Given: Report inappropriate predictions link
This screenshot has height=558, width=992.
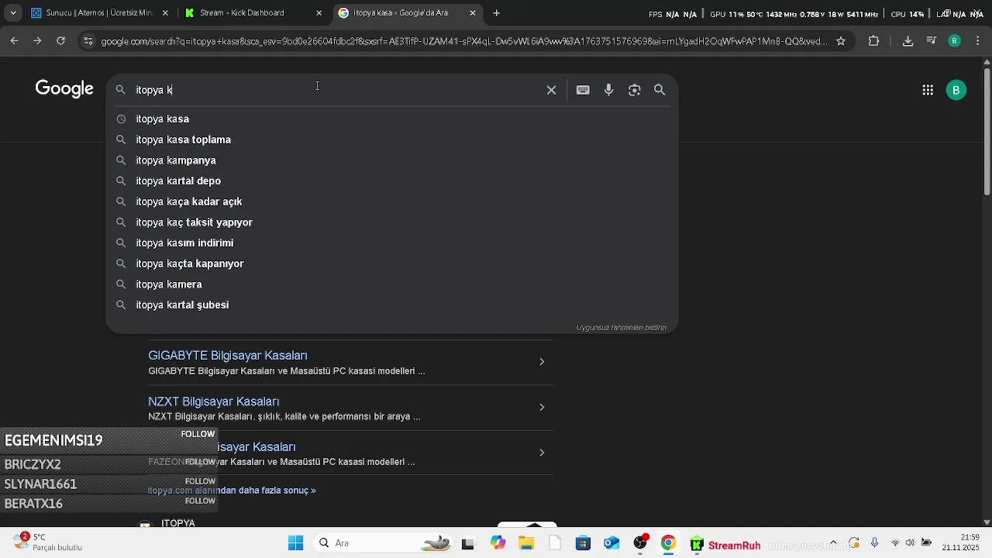Looking at the screenshot, I should [x=621, y=328].
